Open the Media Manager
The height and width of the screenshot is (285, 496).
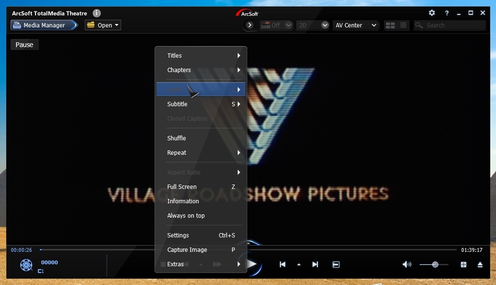pos(44,25)
